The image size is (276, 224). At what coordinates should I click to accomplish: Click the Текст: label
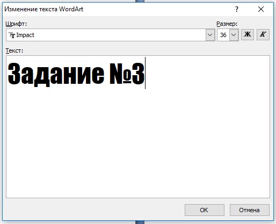point(14,50)
